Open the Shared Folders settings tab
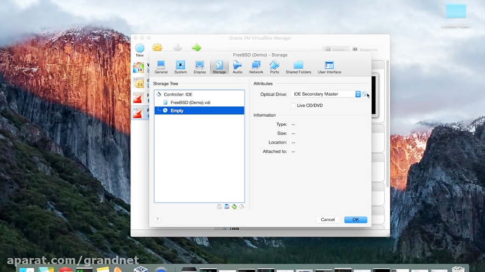Viewport: 485px width, 272px height. 298,67
